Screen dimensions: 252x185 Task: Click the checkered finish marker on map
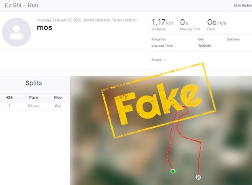coord(198,177)
